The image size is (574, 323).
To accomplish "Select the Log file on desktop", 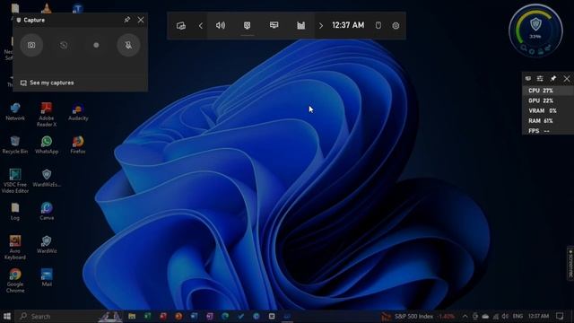I will (x=15, y=212).
